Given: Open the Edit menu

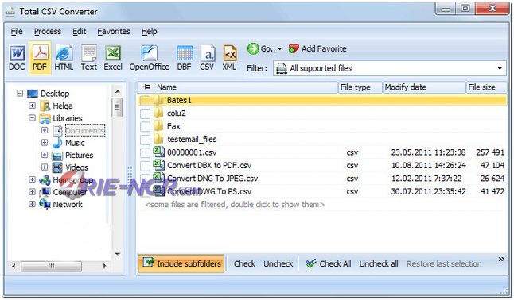Looking at the screenshot, I should (x=79, y=32).
